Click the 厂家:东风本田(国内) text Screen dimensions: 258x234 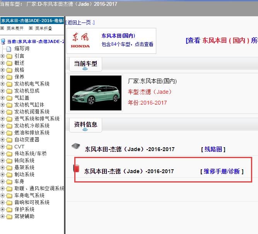pyautogui.click(x=152, y=81)
